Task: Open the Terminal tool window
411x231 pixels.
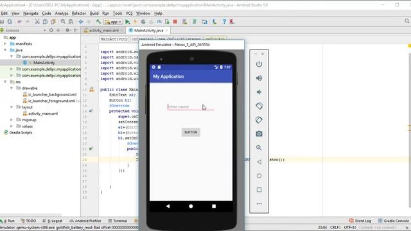Action: (118, 221)
